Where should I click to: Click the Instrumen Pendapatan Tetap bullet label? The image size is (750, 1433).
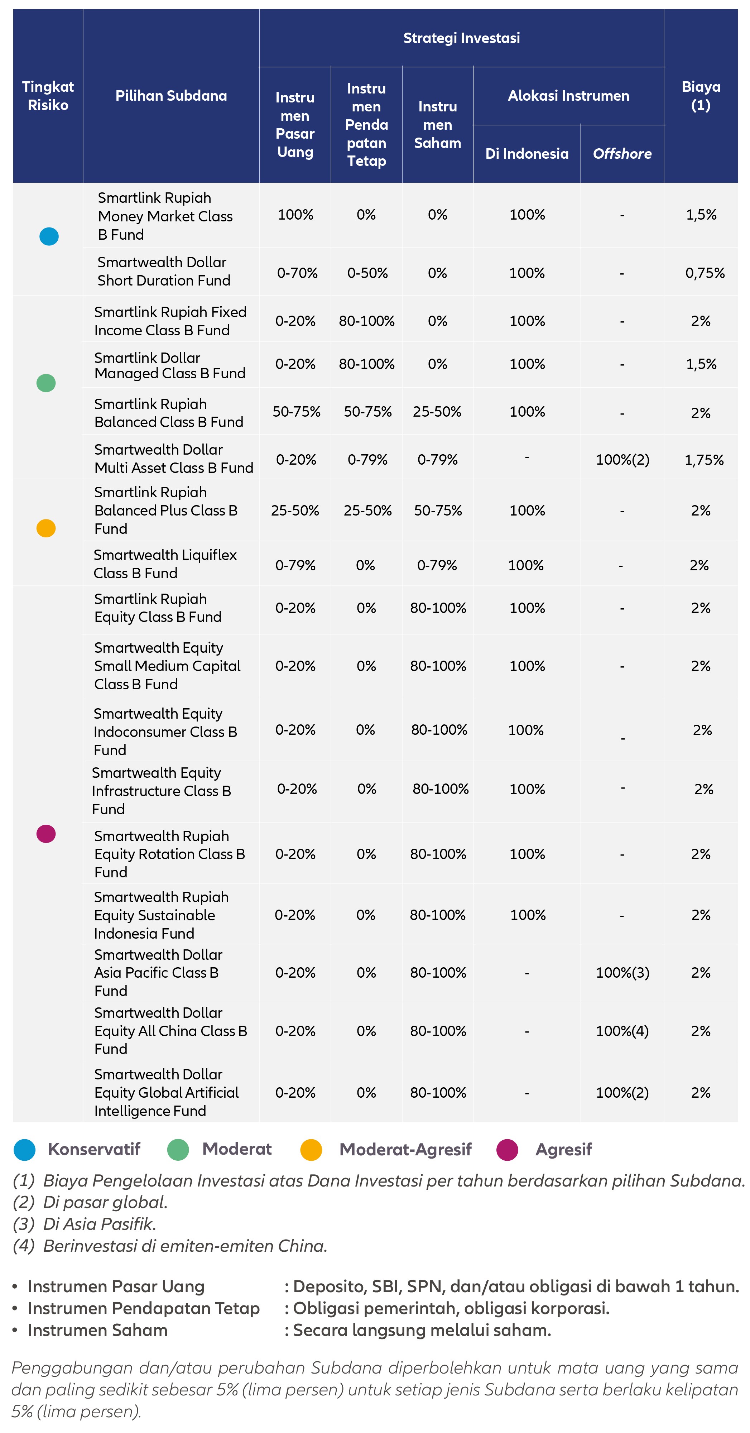(143, 1308)
